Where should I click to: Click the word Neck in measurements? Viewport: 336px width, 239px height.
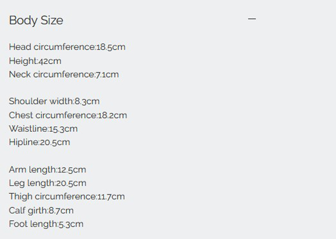(20, 74)
